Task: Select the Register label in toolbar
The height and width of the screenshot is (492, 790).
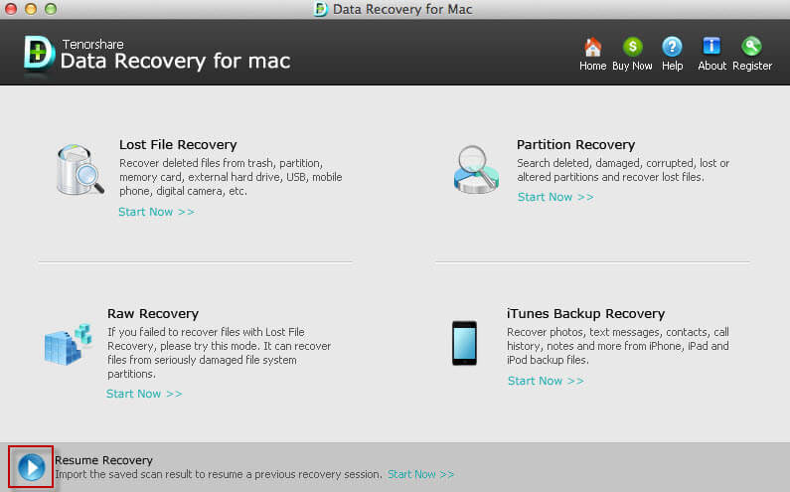Action: 752,66
